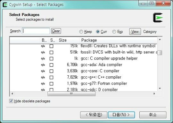Viewport: 173px width, 123px height.
Task: Select 'gcc-g++: C++ compiler' row
Action: (x=101, y=77)
